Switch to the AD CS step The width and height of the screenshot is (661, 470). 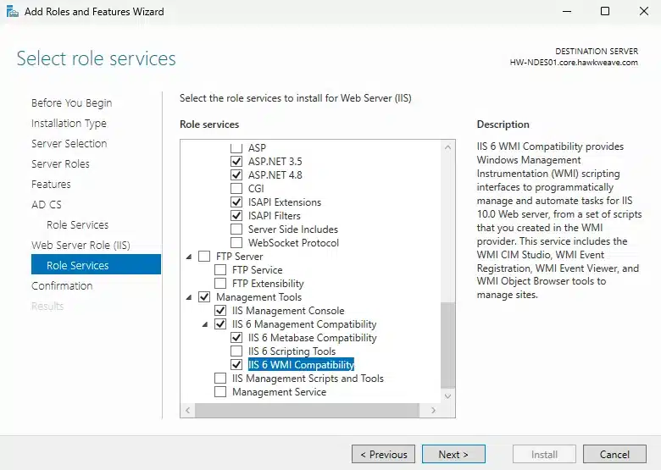[x=47, y=204]
